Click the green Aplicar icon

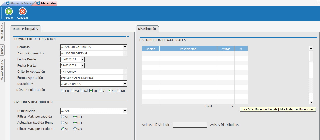[x=9, y=12]
